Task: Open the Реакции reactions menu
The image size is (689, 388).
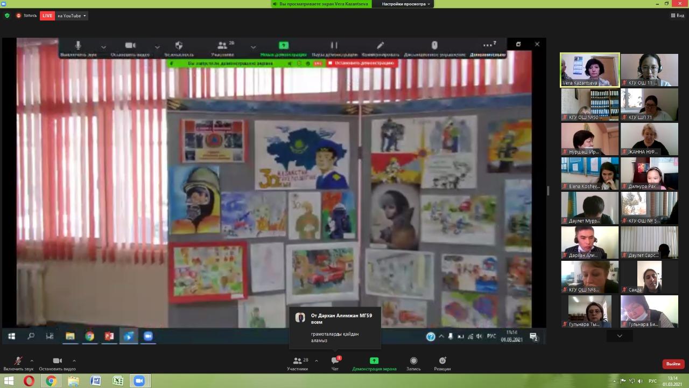Action: [442, 363]
